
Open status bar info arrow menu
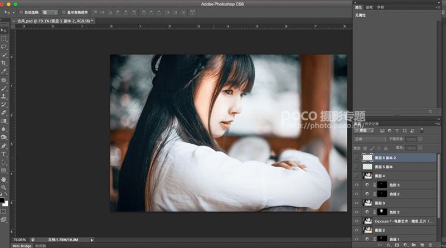tap(91, 240)
